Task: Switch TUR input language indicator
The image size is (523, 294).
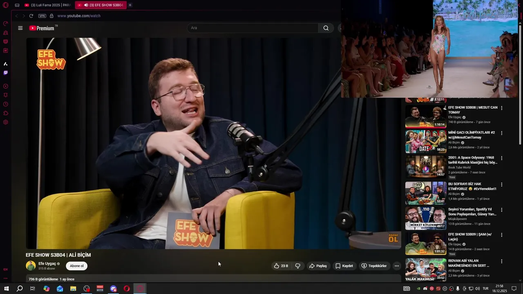Action: point(486,289)
